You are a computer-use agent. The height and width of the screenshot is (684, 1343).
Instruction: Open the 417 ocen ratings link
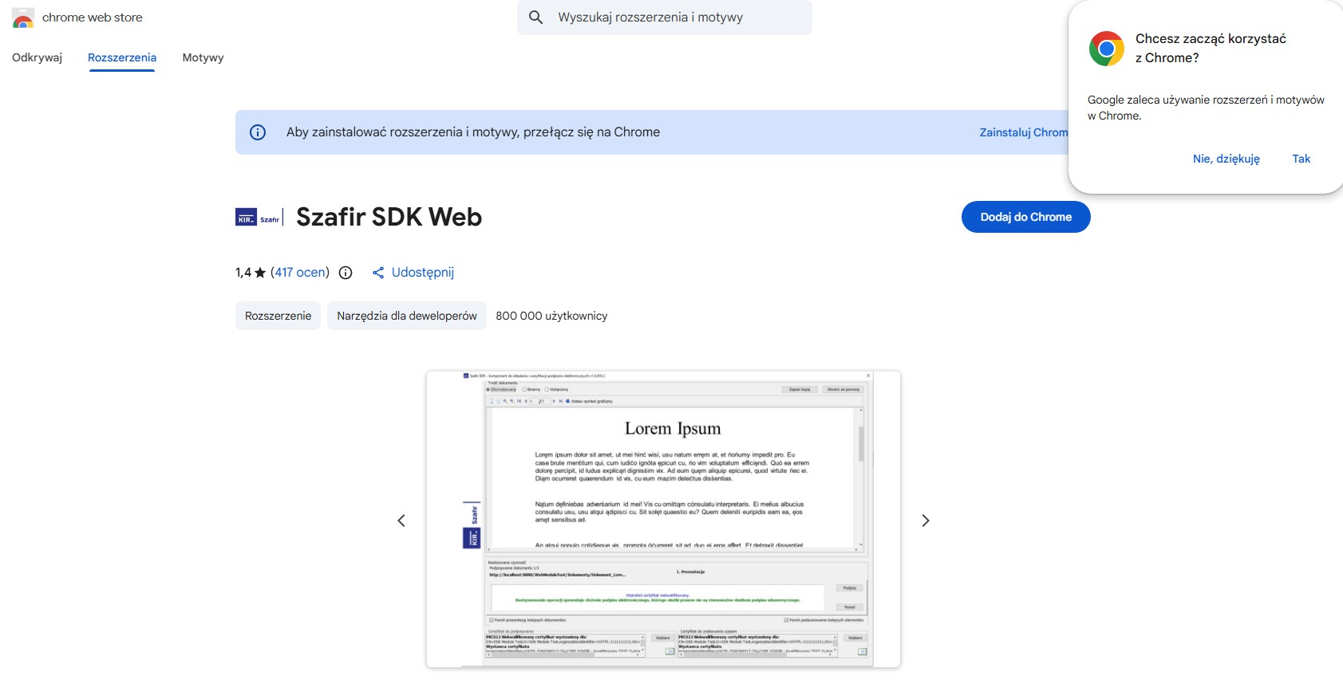300,273
